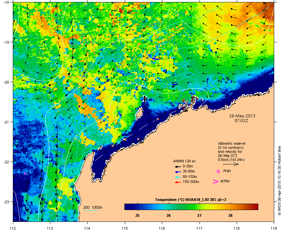
Task: Click the longitude axis label 116
Action: click(x=162, y=228)
